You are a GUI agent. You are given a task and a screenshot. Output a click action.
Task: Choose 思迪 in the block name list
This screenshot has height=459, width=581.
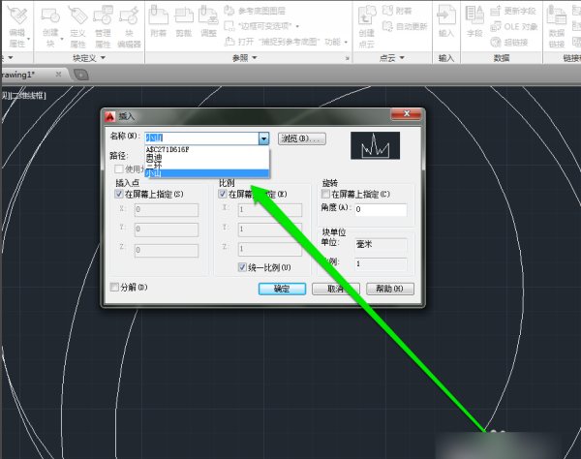[155, 158]
